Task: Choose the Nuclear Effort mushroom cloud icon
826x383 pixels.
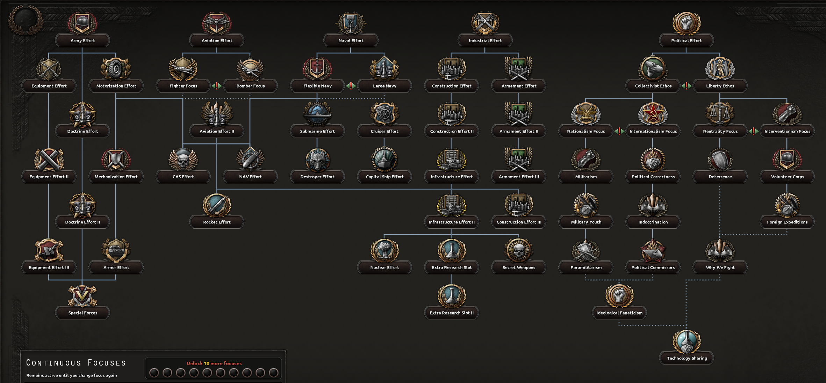Action: point(384,250)
